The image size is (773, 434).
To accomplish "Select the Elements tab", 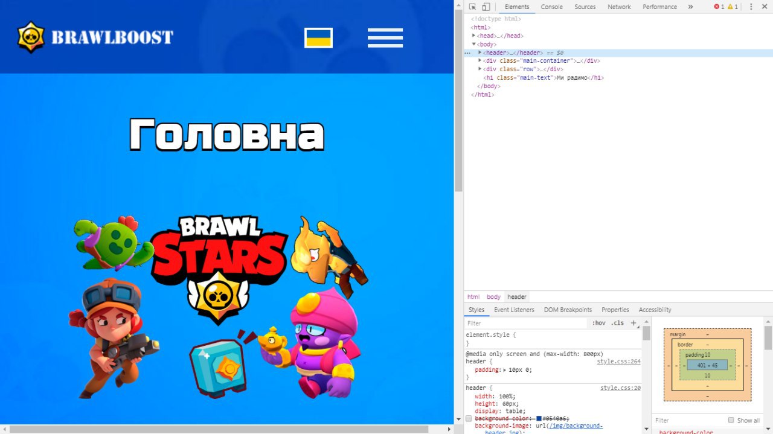I will click(517, 7).
